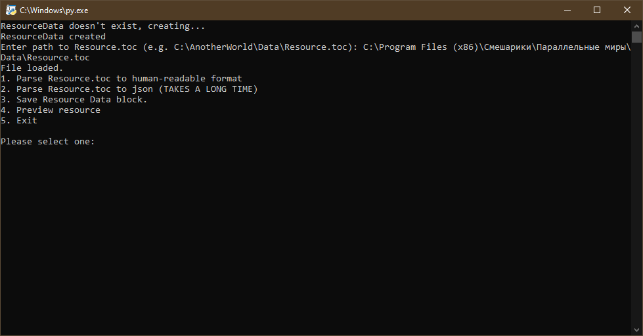The image size is (643, 336).
Task: Close the py.exe console window
Action: coord(627,10)
